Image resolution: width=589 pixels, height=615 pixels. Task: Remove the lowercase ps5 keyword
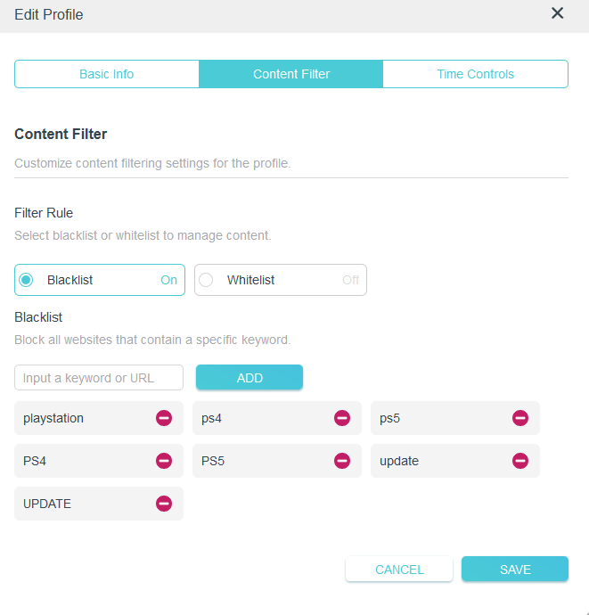click(x=520, y=418)
